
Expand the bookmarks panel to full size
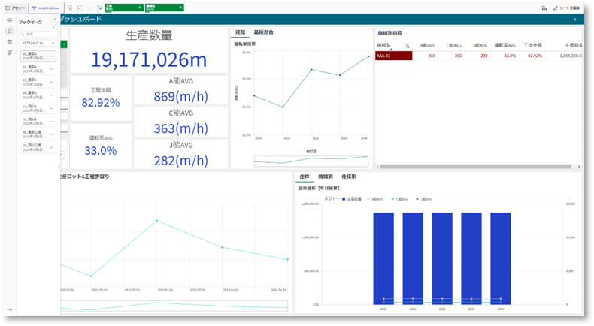[x=55, y=26]
